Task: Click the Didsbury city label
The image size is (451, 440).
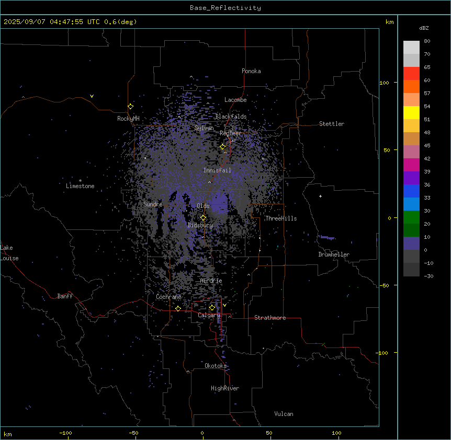Action: [200, 225]
